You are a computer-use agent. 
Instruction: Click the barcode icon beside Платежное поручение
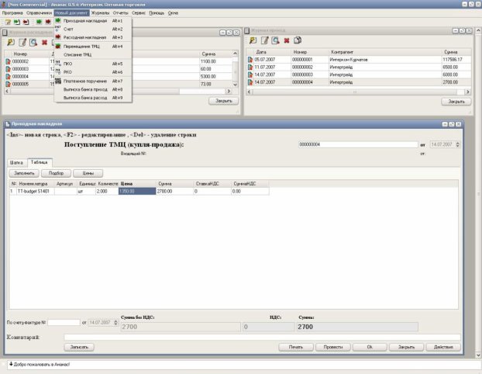tap(58, 81)
